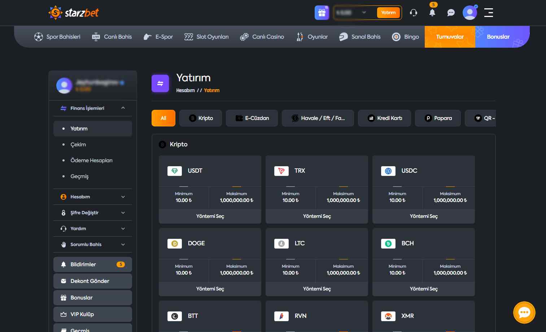Click Yöntemi Seç under DOGE
The width and height of the screenshot is (546, 332).
pyautogui.click(x=210, y=289)
